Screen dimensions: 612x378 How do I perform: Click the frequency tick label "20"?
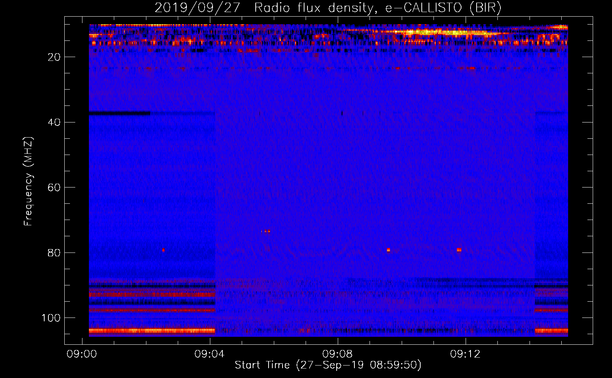tap(54, 57)
